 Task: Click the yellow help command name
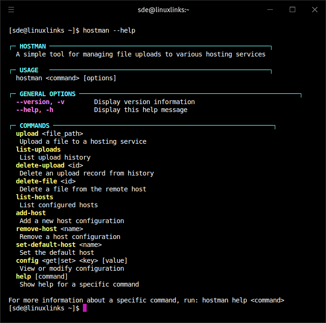coord(23,276)
